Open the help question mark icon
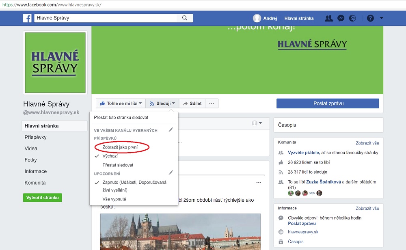This screenshot has width=406, height=250. pos(370,18)
